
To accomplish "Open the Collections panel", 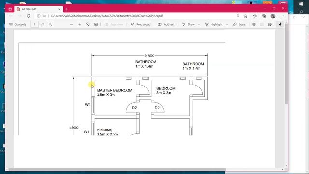I will tap(264, 16).
